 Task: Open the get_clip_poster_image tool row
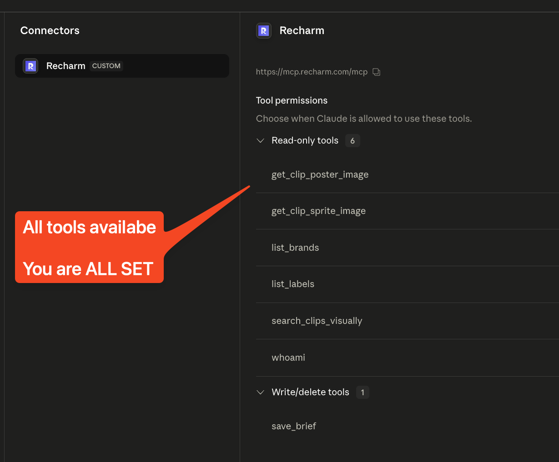407,175
